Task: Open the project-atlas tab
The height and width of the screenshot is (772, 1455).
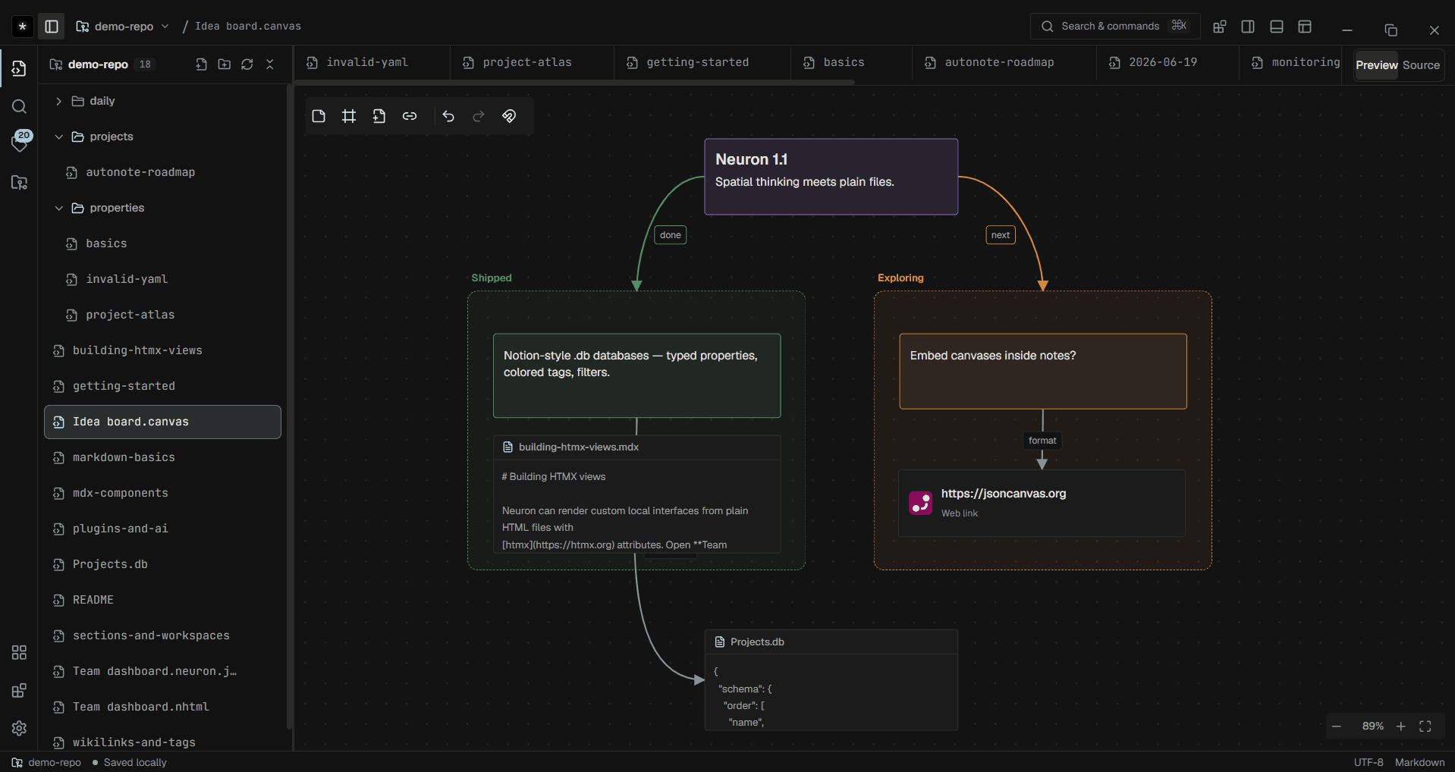Action: [x=531, y=62]
